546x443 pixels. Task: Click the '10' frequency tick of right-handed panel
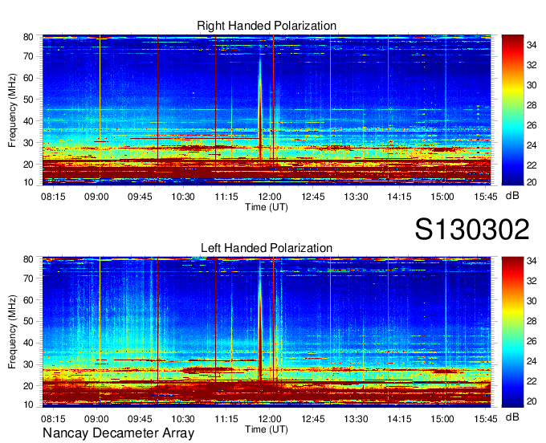click(x=28, y=182)
